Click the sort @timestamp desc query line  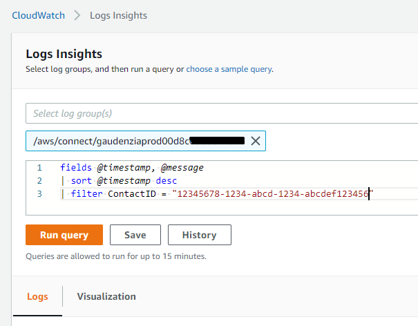119,181
